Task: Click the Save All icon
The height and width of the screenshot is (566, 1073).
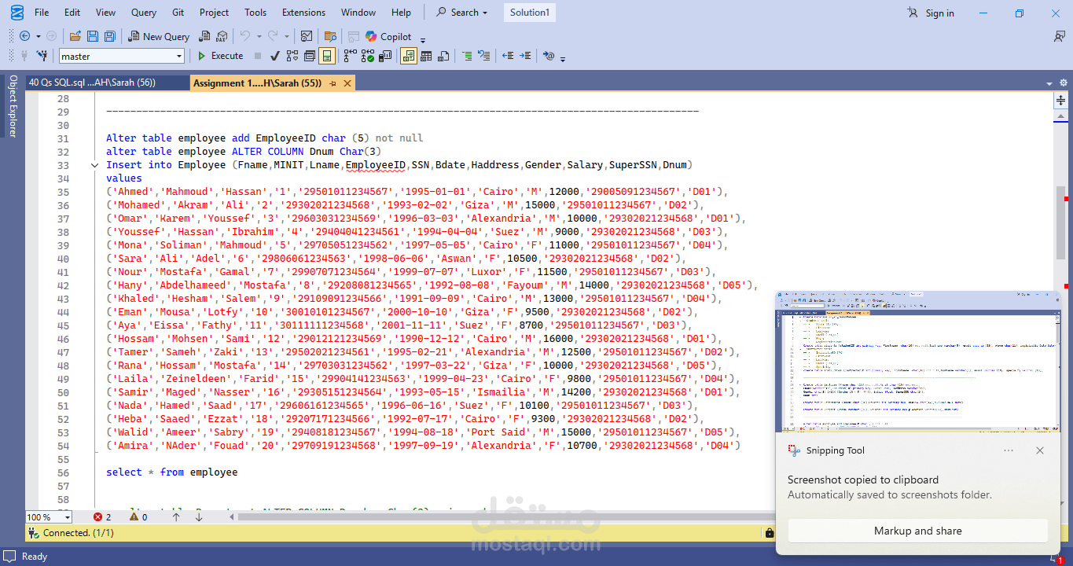Action: click(110, 36)
